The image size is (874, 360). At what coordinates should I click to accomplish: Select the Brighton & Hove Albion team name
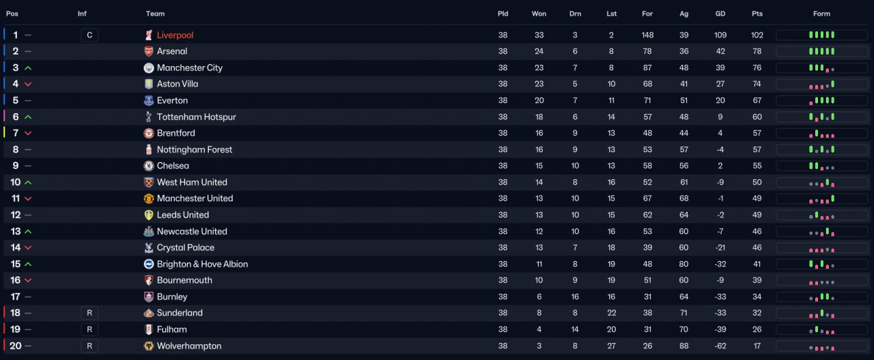[x=202, y=264]
